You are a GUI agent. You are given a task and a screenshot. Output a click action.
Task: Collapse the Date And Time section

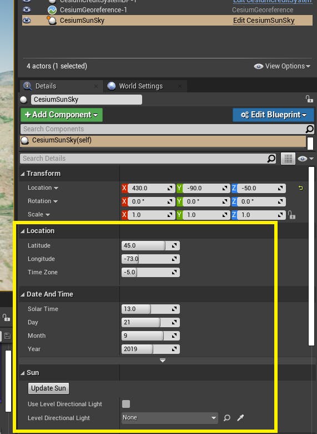click(23, 294)
